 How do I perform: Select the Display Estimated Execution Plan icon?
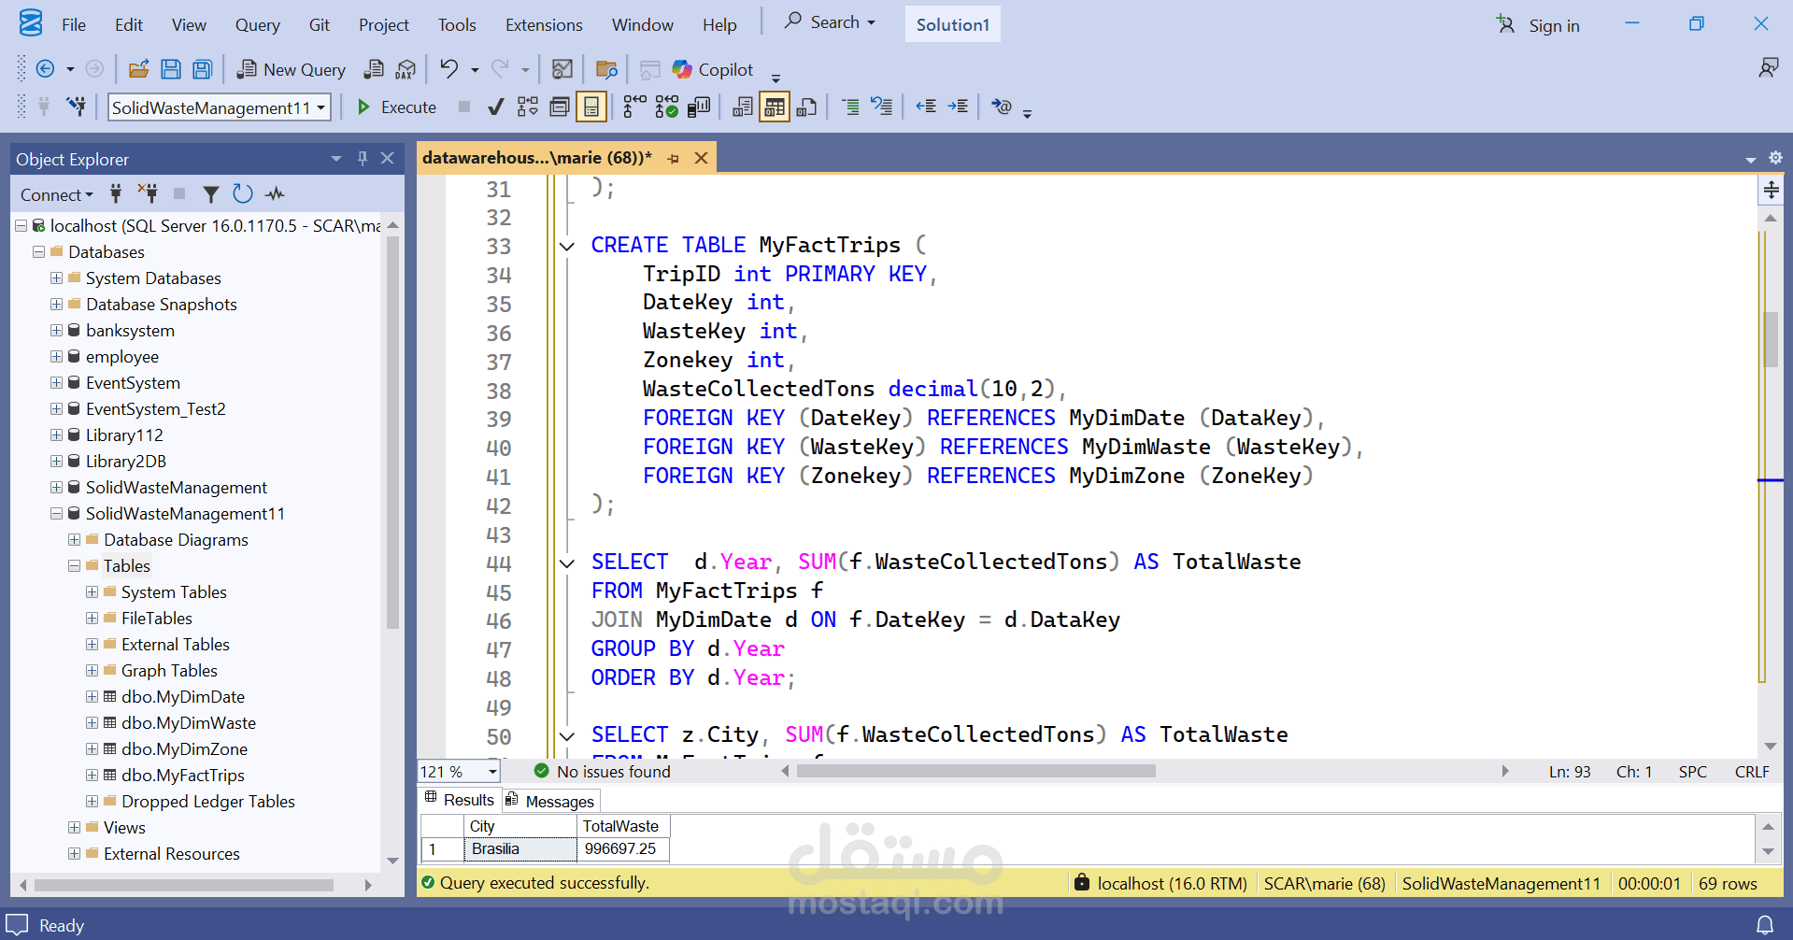click(528, 107)
